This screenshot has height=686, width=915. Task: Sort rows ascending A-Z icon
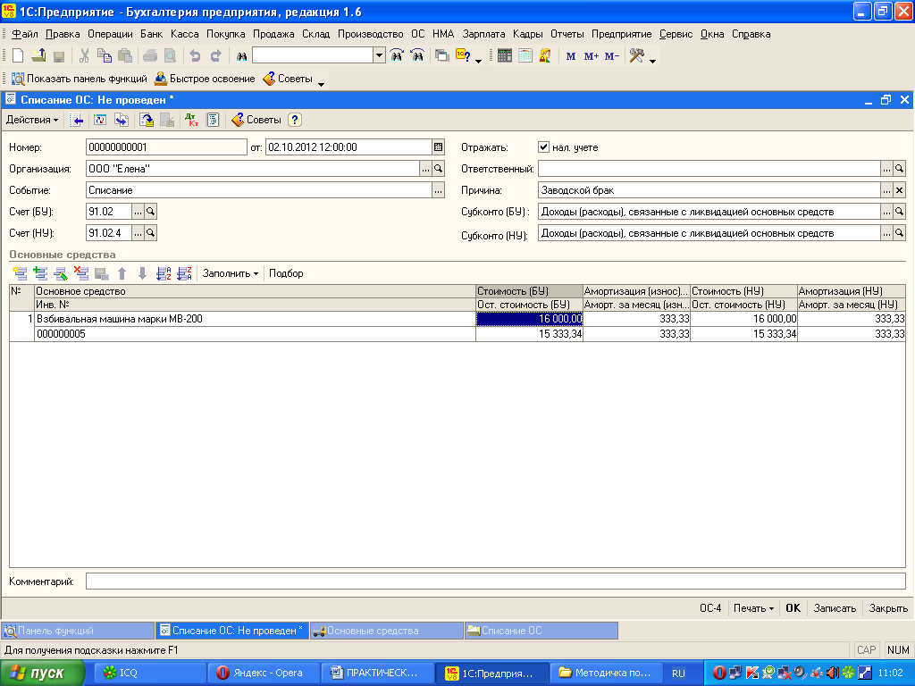point(164,273)
